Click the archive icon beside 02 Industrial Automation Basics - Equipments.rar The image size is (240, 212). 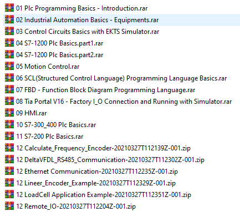pos(9,19)
